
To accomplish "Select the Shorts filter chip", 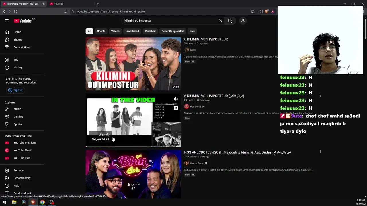I will tap(101, 31).
